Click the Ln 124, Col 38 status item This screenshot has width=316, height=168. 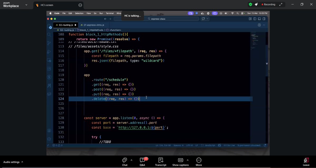[163, 145]
